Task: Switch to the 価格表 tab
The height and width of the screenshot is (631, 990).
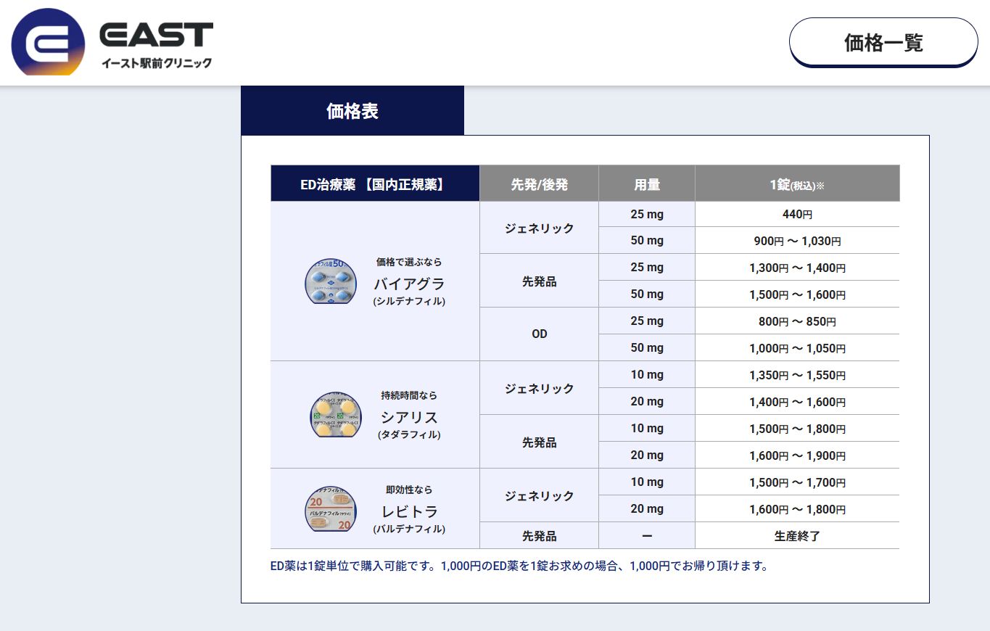Action: tap(352, 110)
